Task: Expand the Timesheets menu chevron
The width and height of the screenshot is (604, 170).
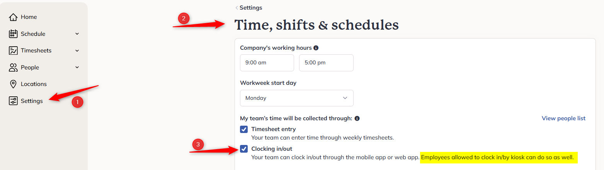Action: click(77, 50)
